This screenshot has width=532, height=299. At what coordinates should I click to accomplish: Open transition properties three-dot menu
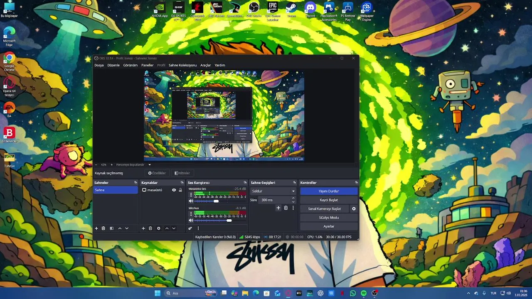point(293,208)
